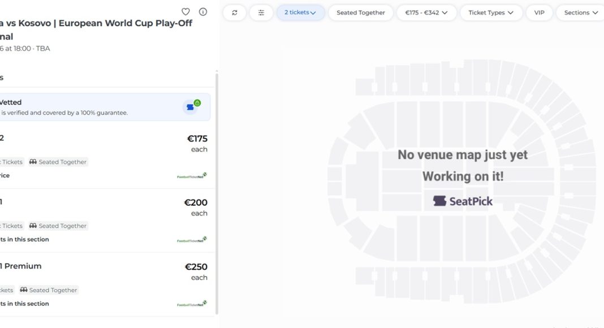
Task: Click the verified ticket guarantee badge icon
Action: click(x=192, y=106)
